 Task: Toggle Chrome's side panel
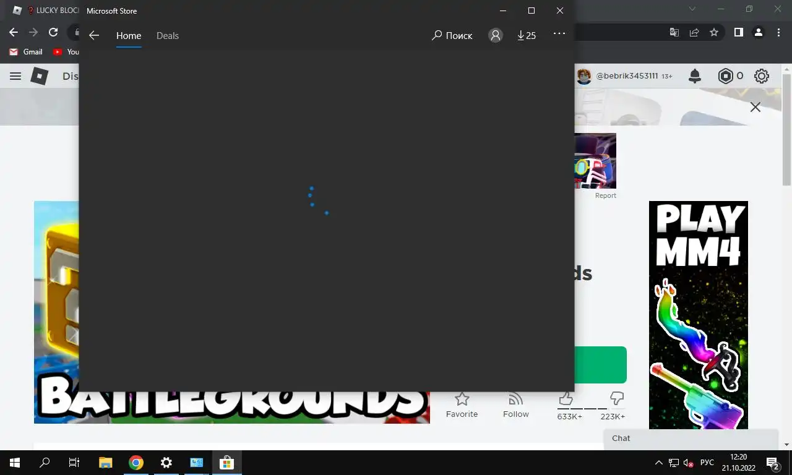[738, 32]
